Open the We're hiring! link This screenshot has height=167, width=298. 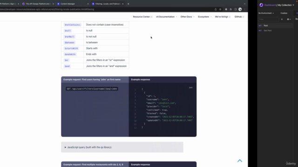coord(223,17)
